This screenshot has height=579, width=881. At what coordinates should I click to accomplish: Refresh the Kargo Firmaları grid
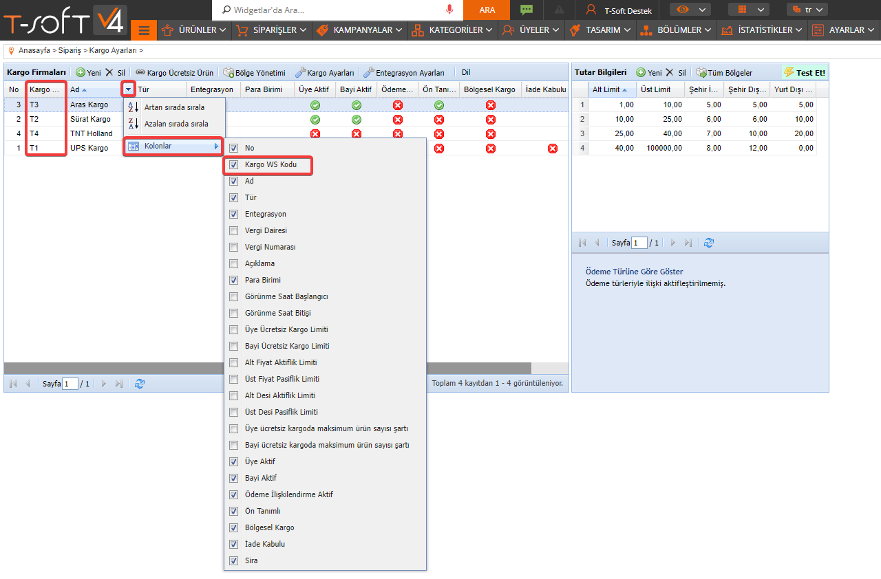140,384
